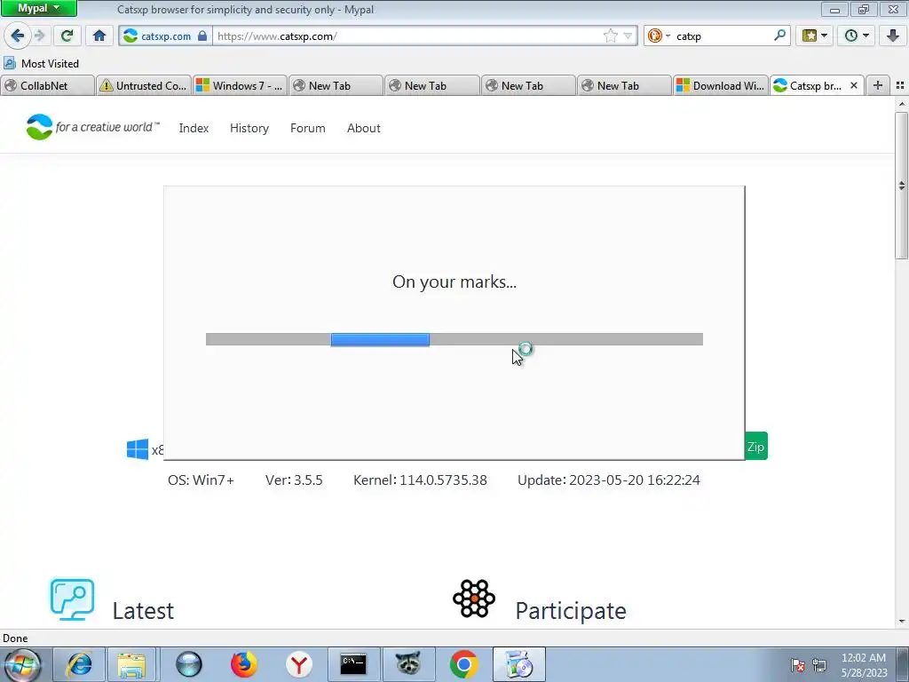Reload the current page
This screenshot has width=909, height=682.
click(67, 36)
